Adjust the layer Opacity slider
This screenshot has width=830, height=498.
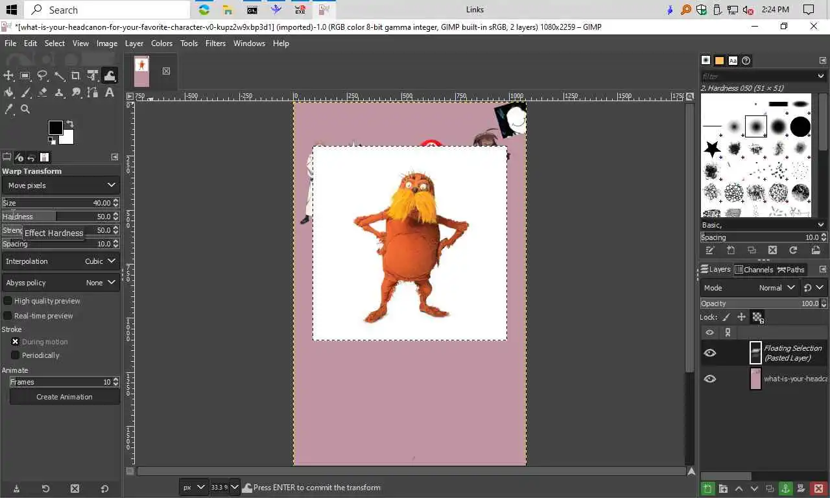point(759,303)
